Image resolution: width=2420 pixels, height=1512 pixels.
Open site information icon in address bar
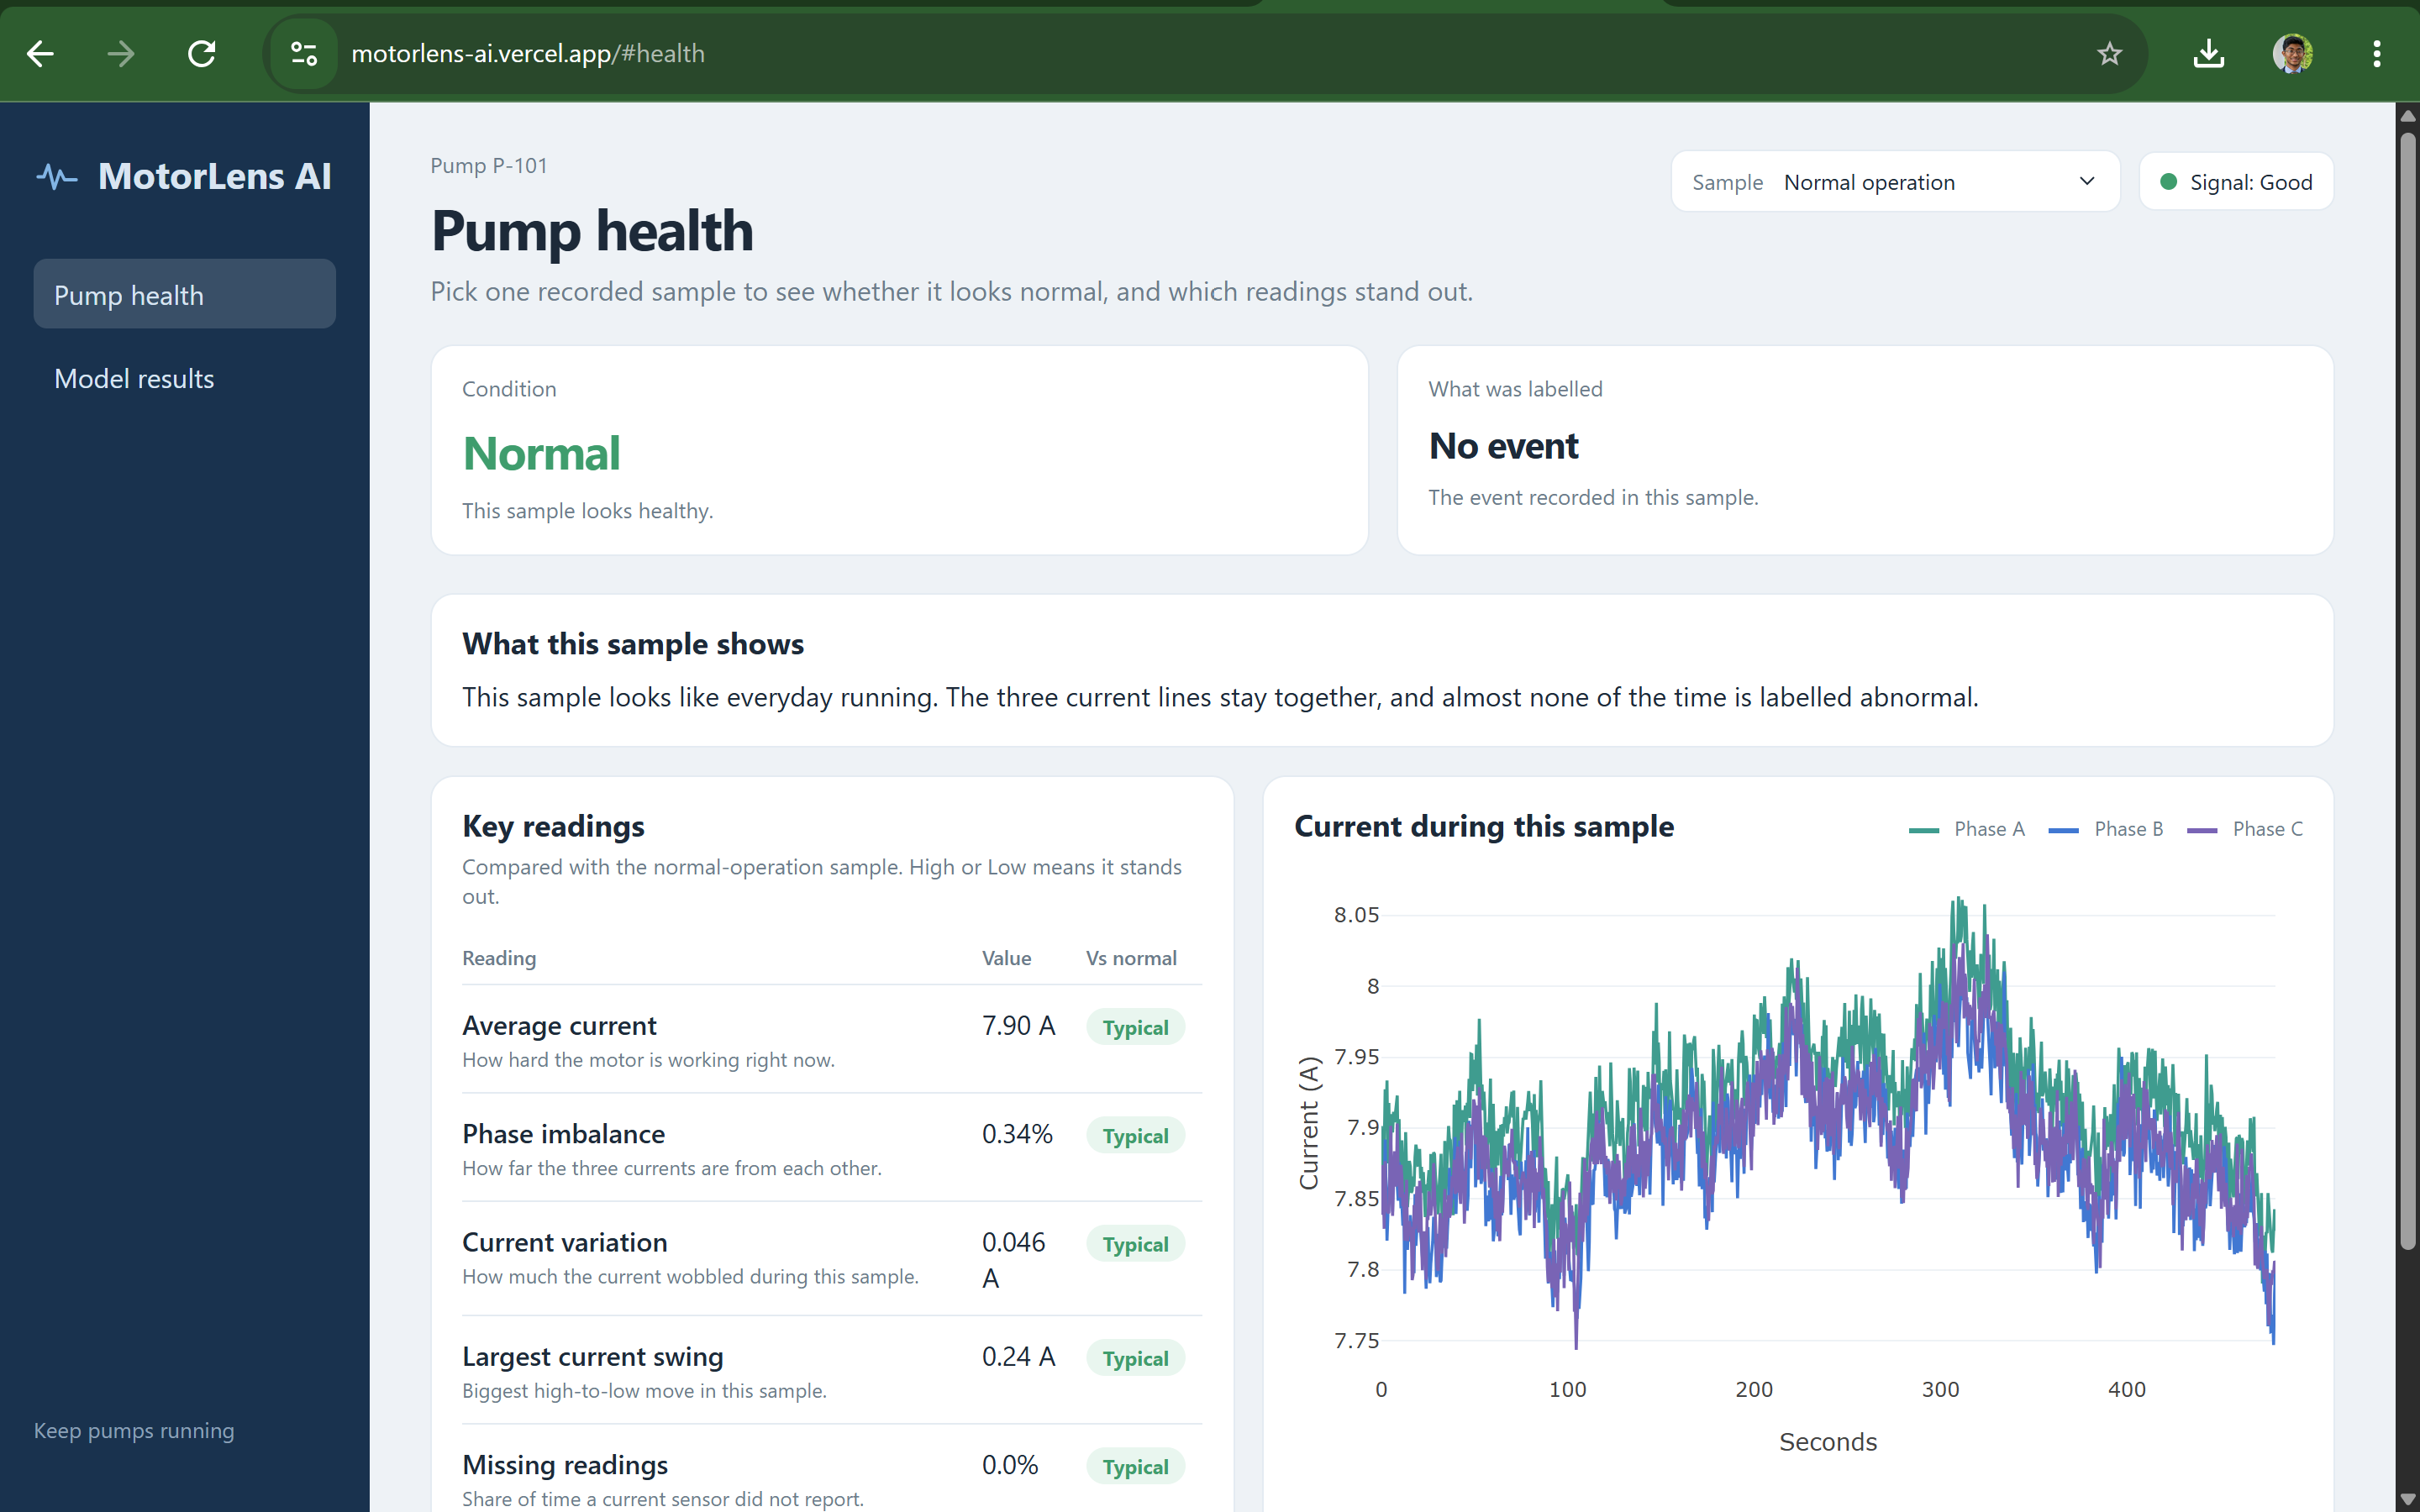(304, 54)
